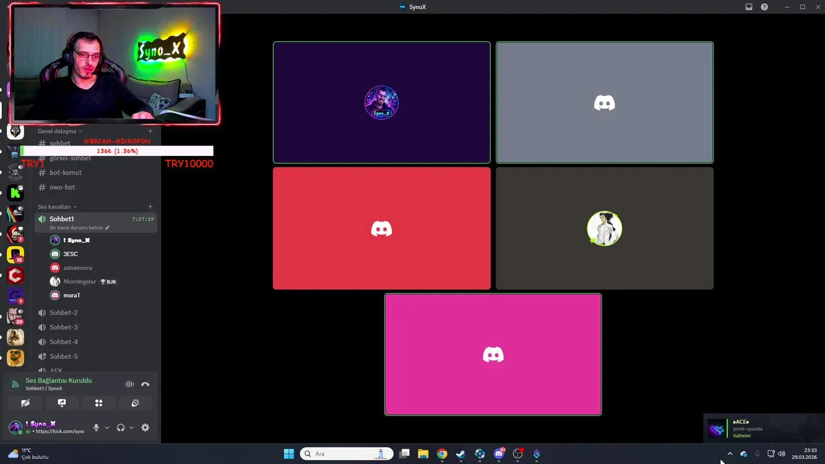The image size is (825, 464).
Task: Deafen with the headphones icon
Action: tap(121, 427)
